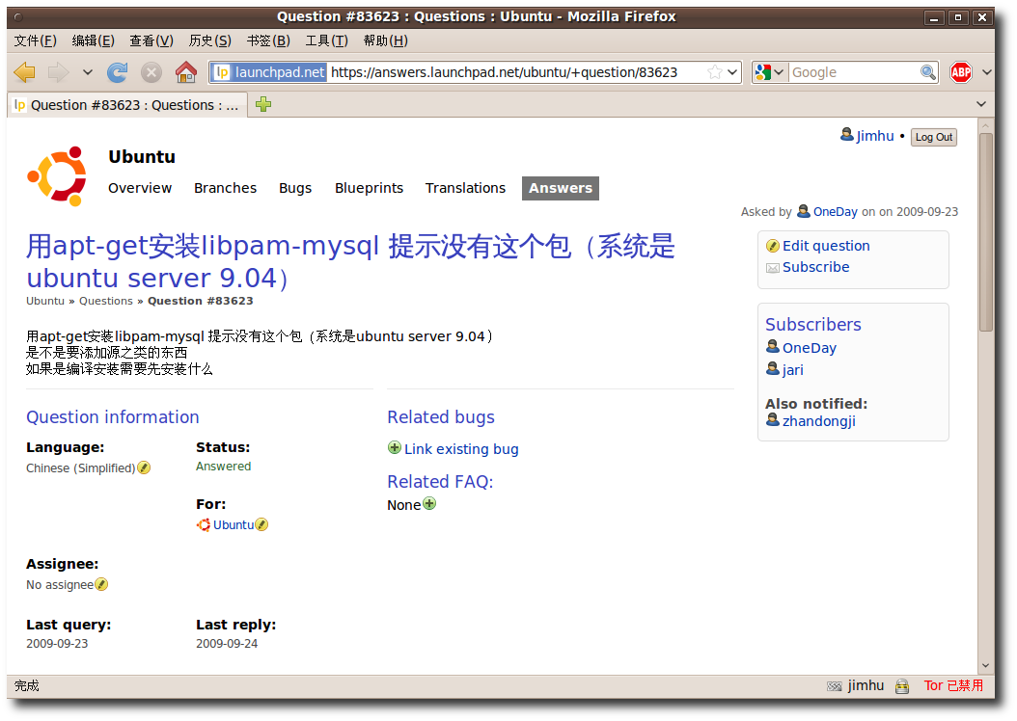Click the launchpad.net site identity badge
The width and height of the screenshot is (1017, 721).
pos(269,72)
